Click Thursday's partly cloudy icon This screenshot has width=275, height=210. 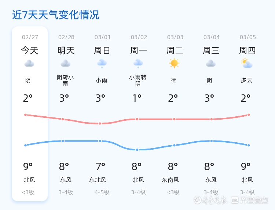247,63
